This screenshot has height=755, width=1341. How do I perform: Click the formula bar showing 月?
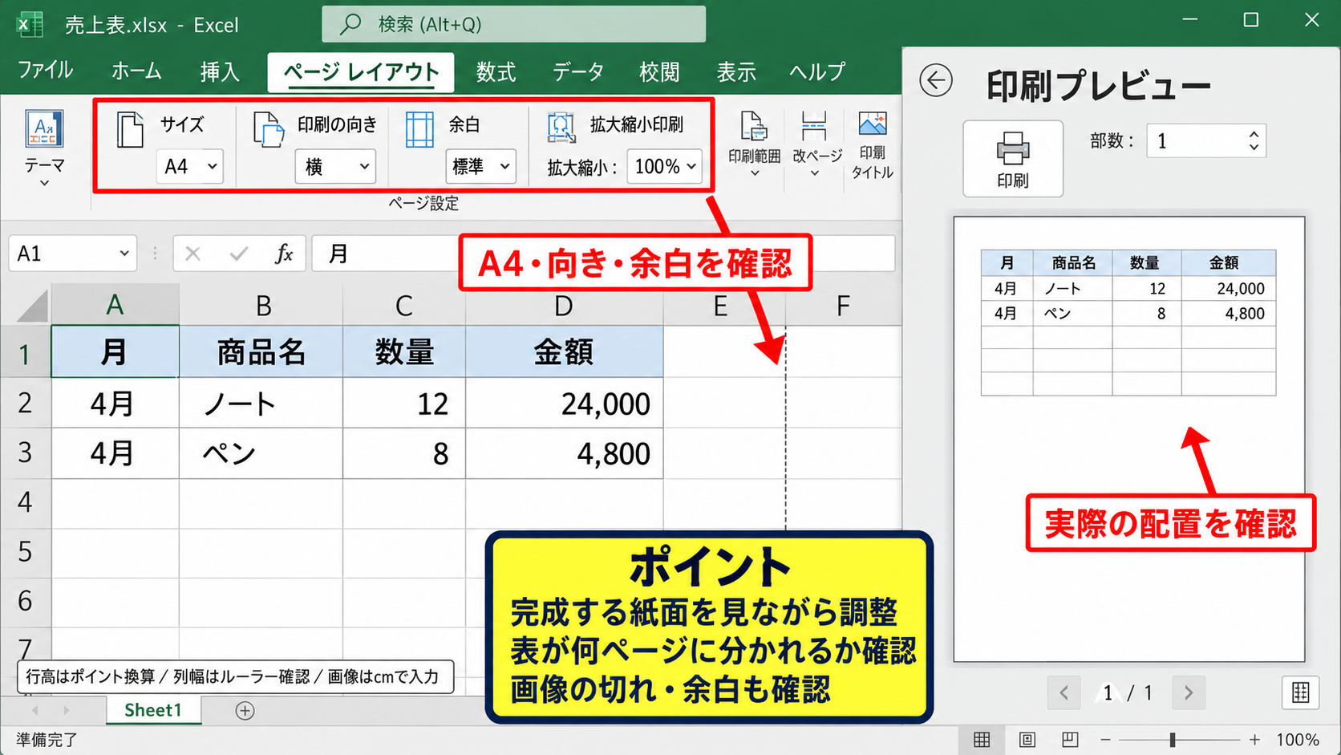coord(603,254)
